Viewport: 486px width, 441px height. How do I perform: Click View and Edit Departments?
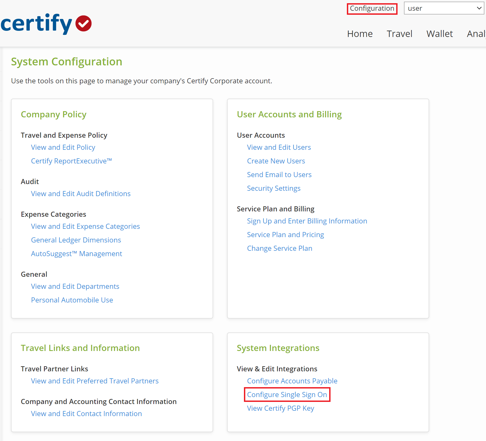(x=75, y=286)
